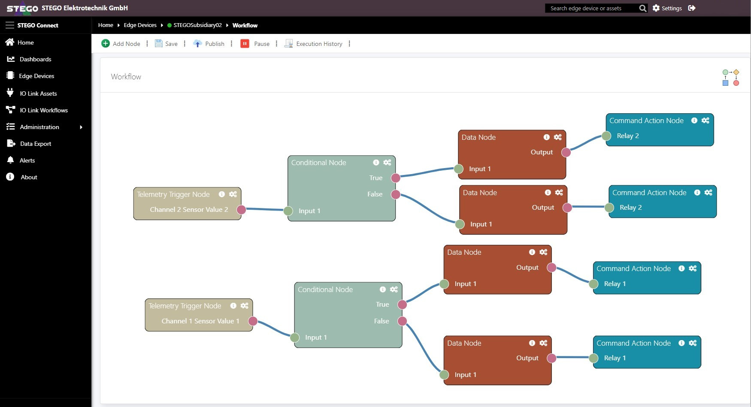Screen dimensions: 751x407
Task: Click the STEGOSubsidiary02 breadcrumb link
Action: tap(197, 25)
